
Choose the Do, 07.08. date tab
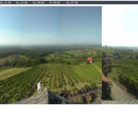pos(72,3)
